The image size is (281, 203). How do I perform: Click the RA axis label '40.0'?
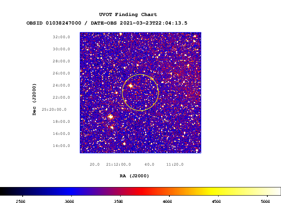(149, 164)
